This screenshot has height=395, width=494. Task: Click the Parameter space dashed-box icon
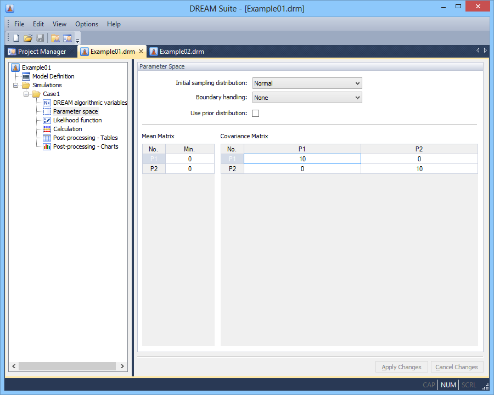pyautogui.click(x=47, y=111)
